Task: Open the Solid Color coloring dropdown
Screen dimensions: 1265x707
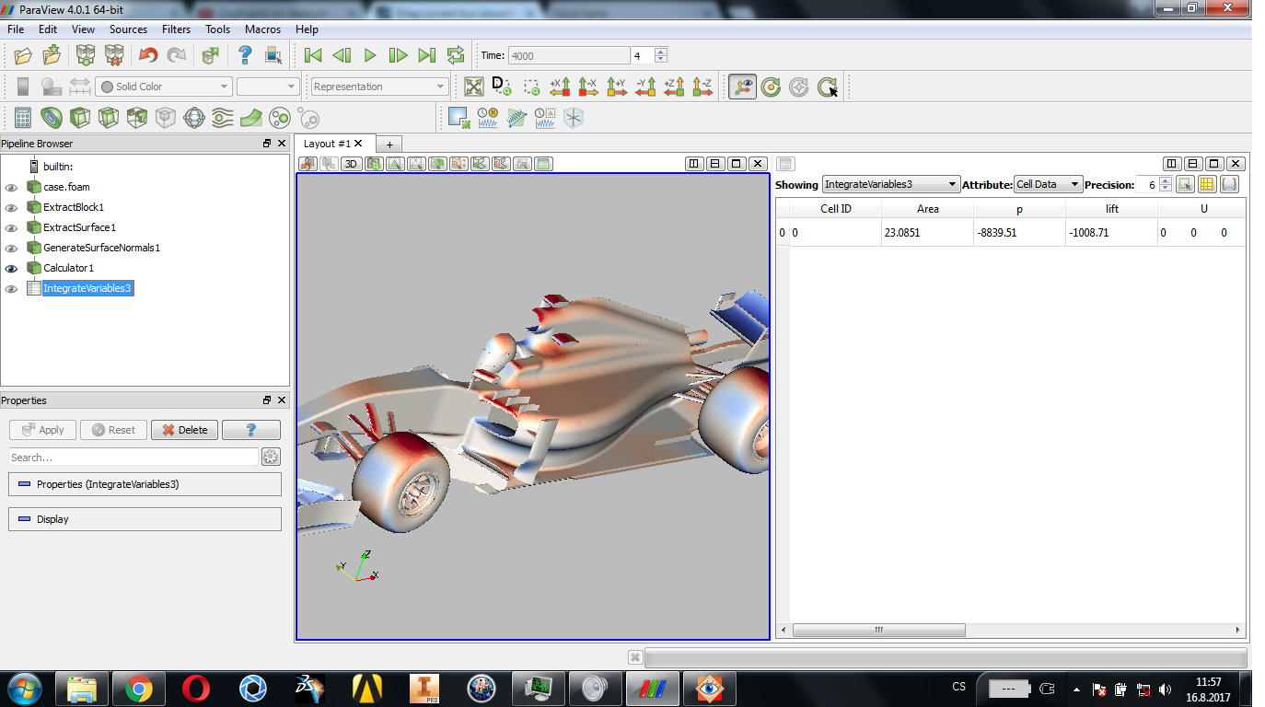Action: click(164, 87)
